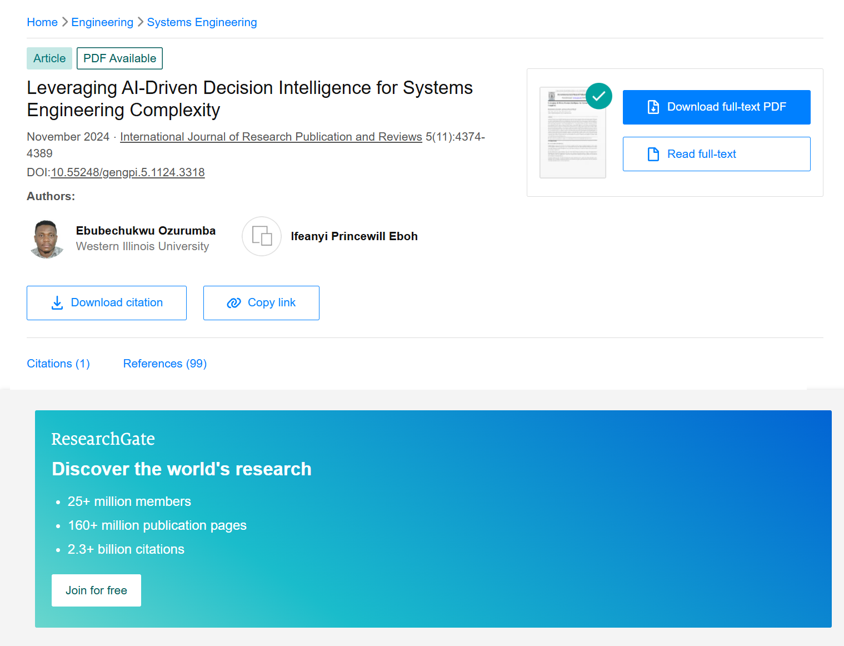Click the Article label badge

[x=49, y=58]
